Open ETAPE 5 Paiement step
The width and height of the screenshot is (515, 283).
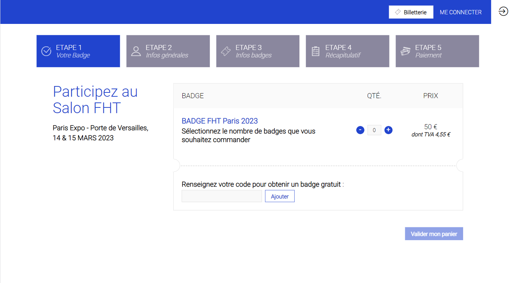tap(437, 51)
